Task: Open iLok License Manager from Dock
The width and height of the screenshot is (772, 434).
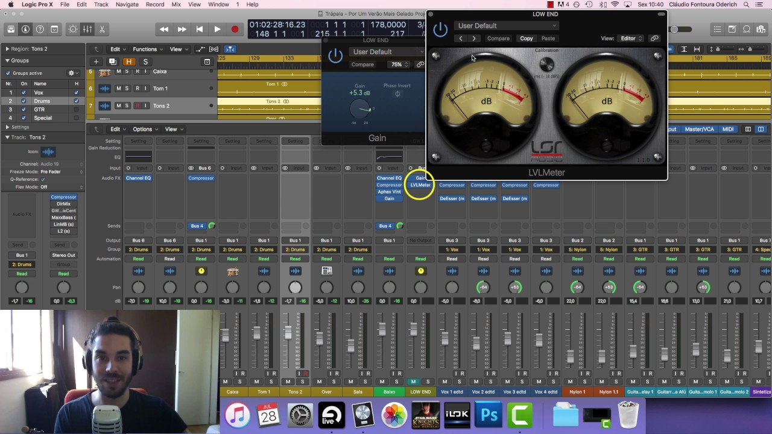Action: (x=457, y=415)
